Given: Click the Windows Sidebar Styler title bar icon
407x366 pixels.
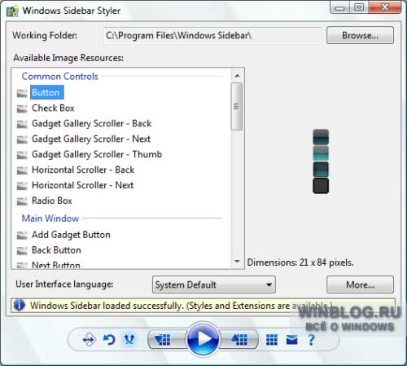Looking at the screenshot, I should coord(12,11).
